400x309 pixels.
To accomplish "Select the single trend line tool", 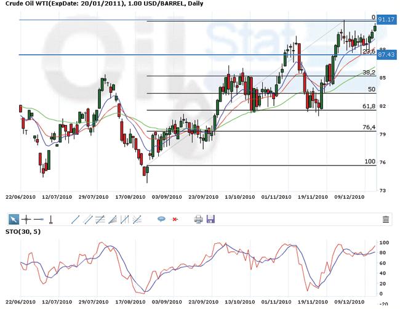I will [x=75, y=219].
